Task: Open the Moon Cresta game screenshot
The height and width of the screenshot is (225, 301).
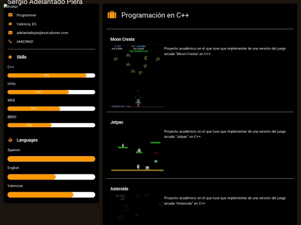Action: 137,76
